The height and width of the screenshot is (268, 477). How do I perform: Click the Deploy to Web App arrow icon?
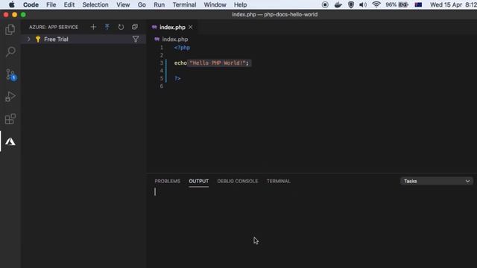[x=107, y=27]
